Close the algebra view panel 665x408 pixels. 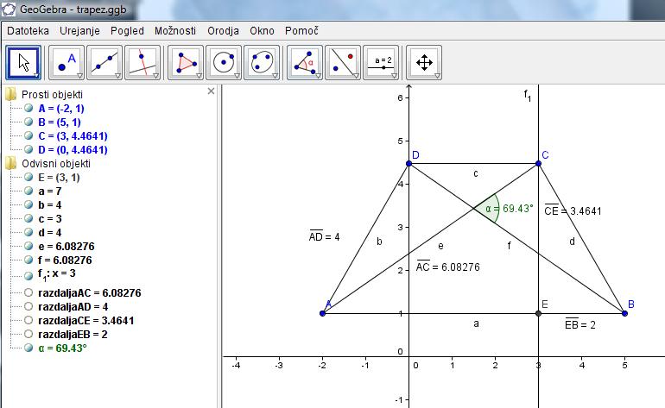[211, 91]
